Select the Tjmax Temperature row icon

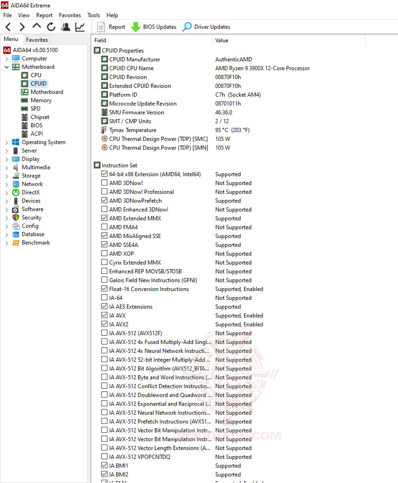point(105,130)
